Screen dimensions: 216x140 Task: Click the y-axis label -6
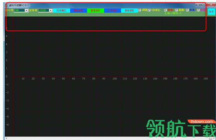pos(7,124)
